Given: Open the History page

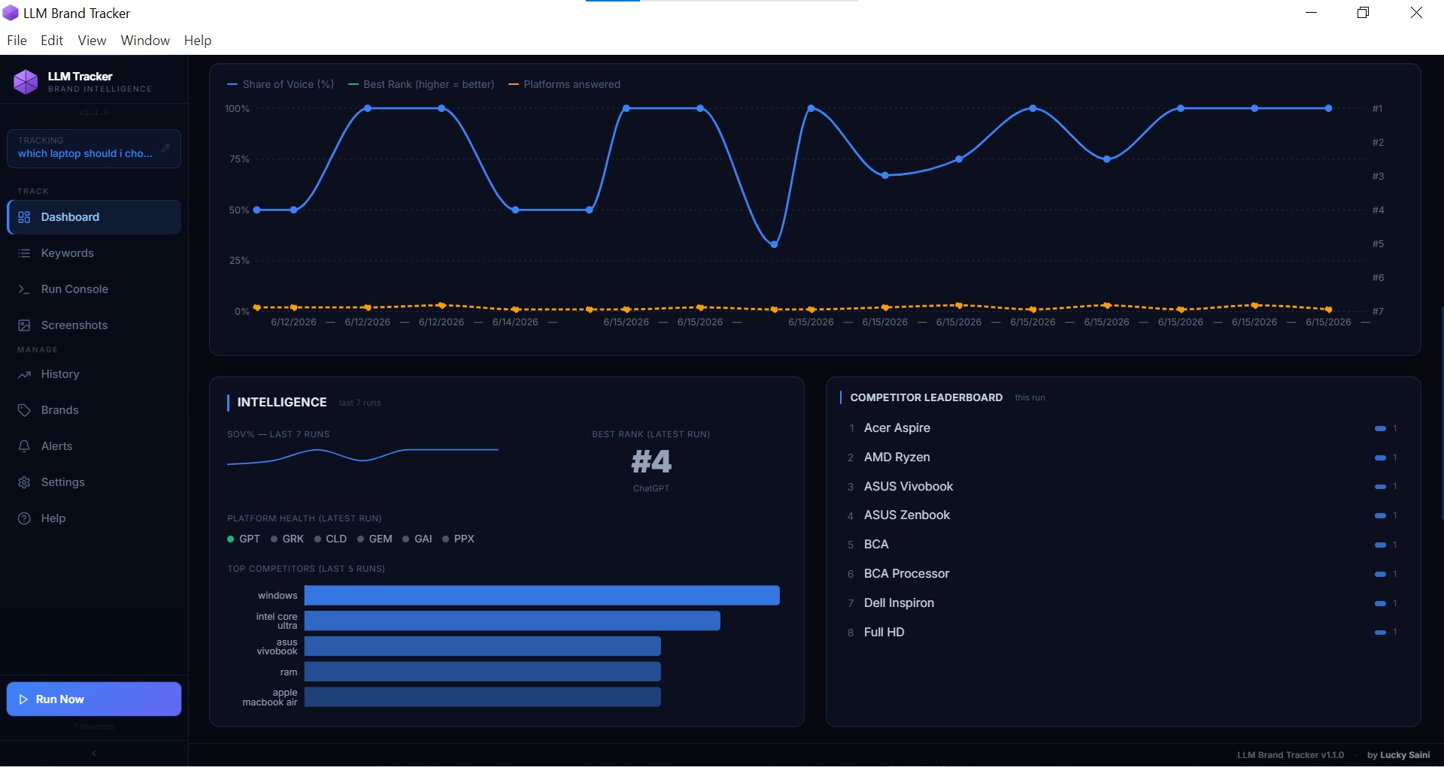Looking at the screenshot, I should tap(94, 374).
